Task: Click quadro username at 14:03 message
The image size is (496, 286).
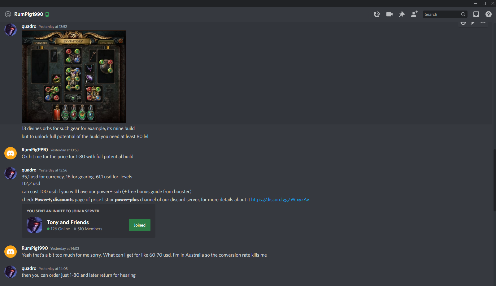Action: pos(29,268)
